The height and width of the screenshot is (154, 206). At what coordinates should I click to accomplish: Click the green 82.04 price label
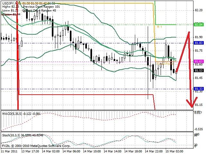(199, 24)
